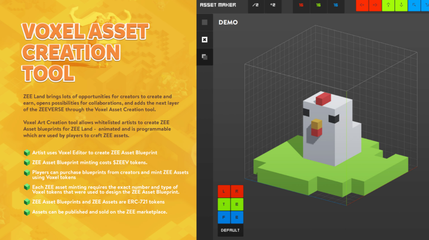Click the ASSET MAKER title label

218,5
